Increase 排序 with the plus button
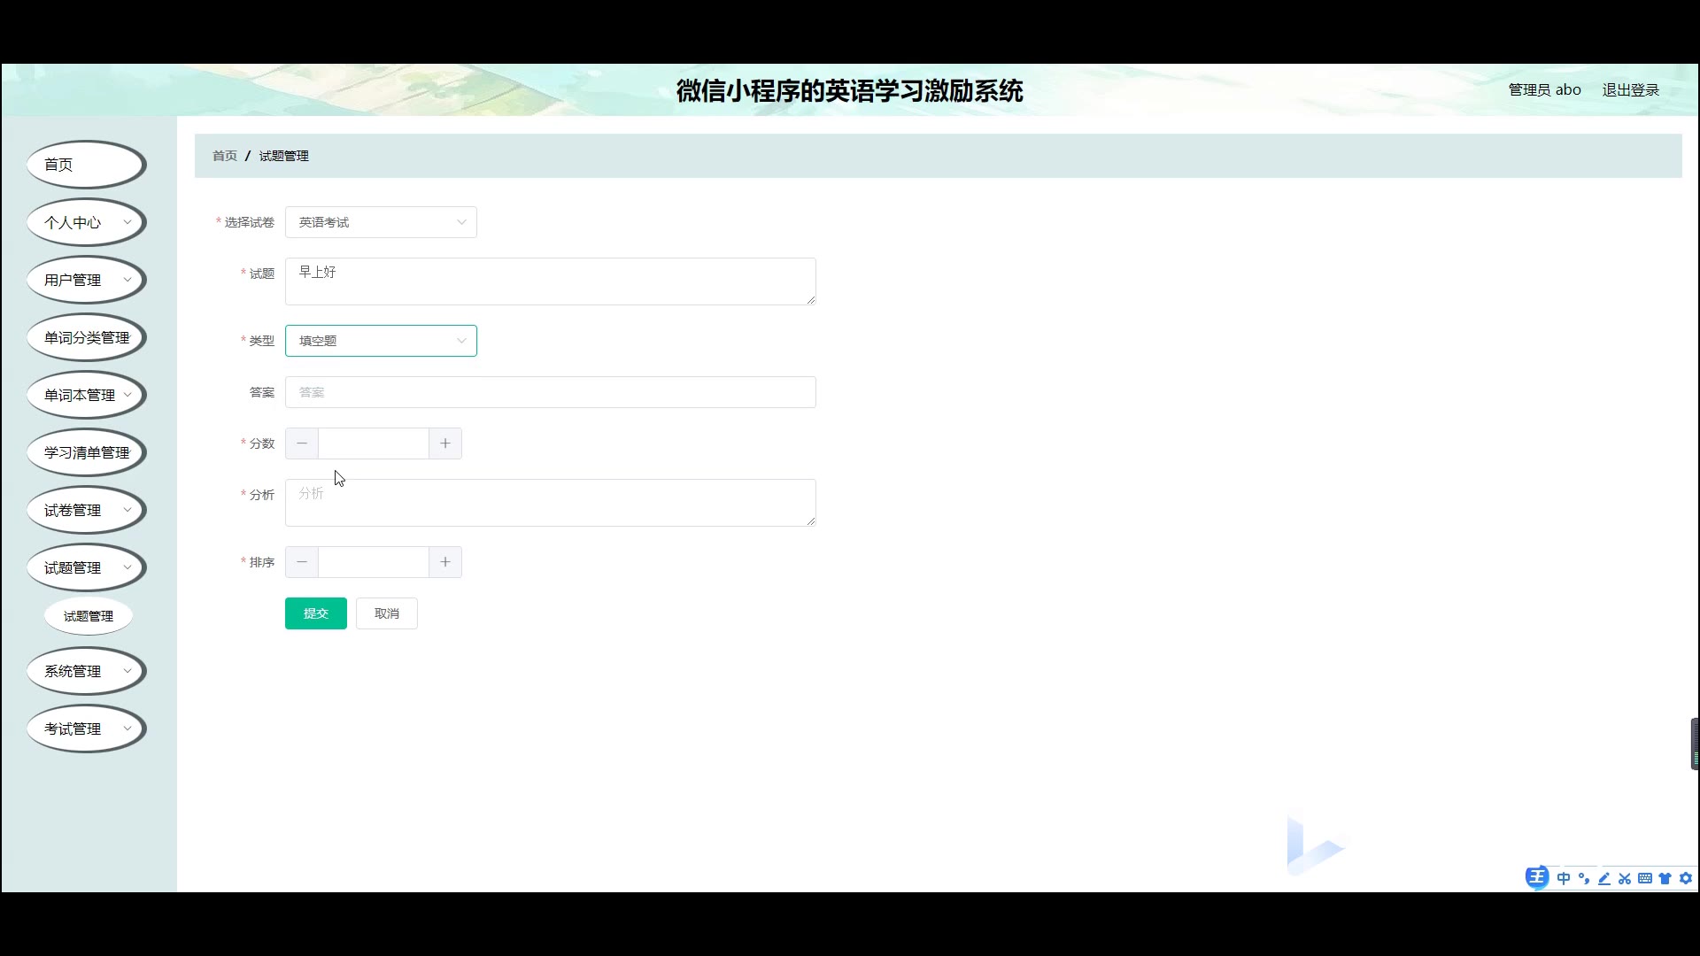This screenshot has width=1700, height=956. (445, 562)
